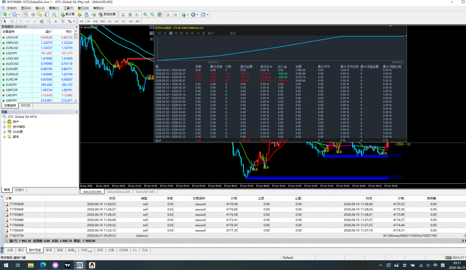466x270 pixels.
Task: Select the crosshair tool
Action: click(12, 21)
